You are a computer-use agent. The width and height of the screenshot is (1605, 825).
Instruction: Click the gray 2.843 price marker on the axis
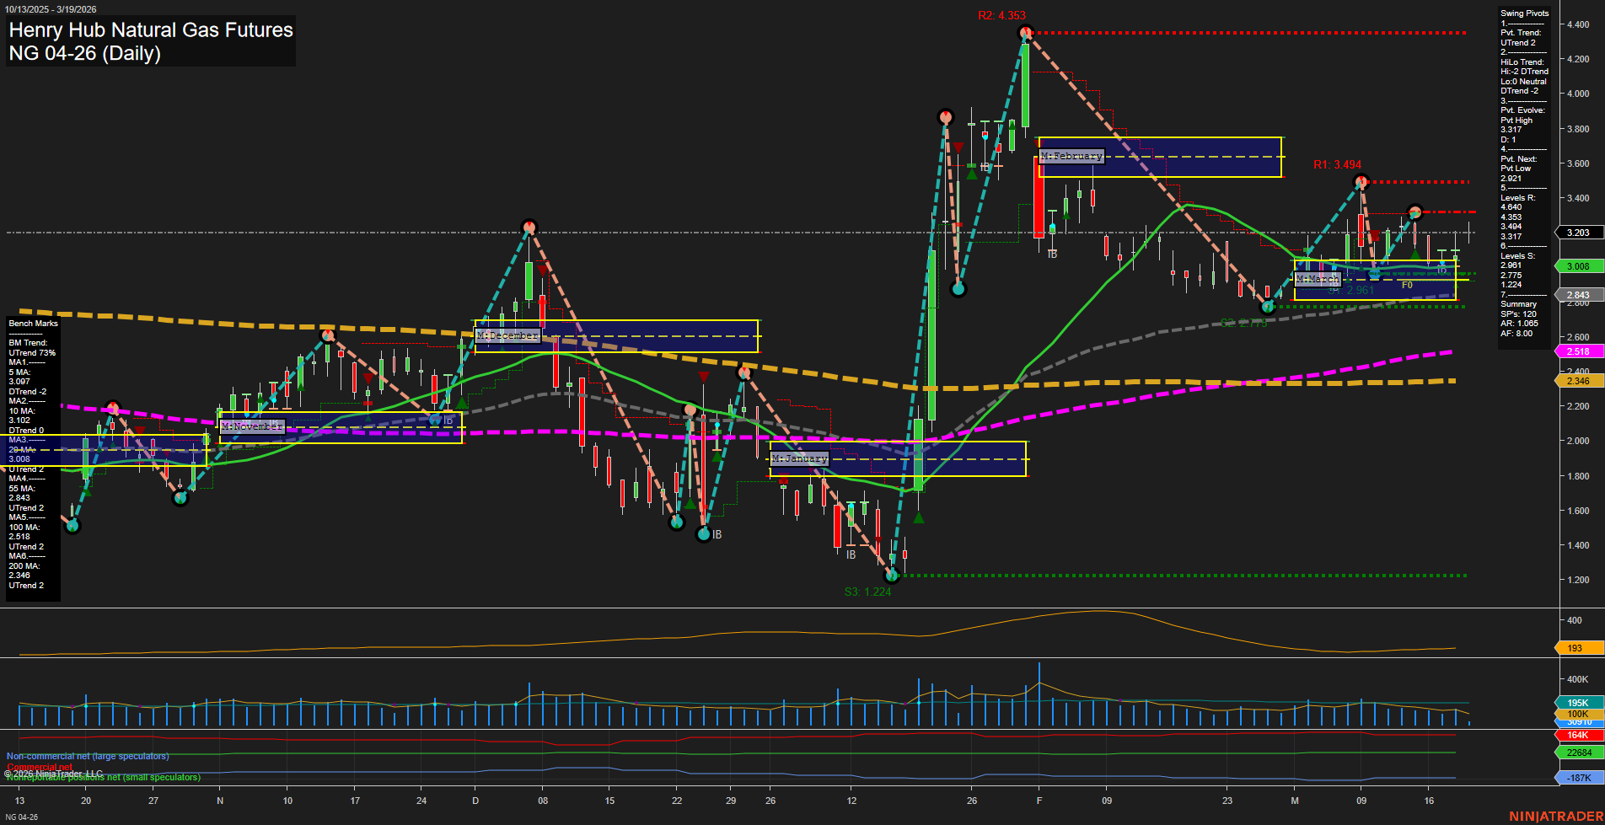coord(1580,294)
